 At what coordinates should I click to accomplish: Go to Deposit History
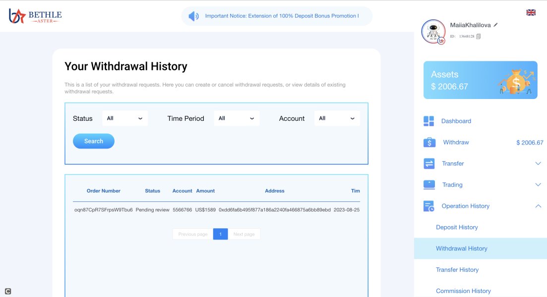click(457, 227)
